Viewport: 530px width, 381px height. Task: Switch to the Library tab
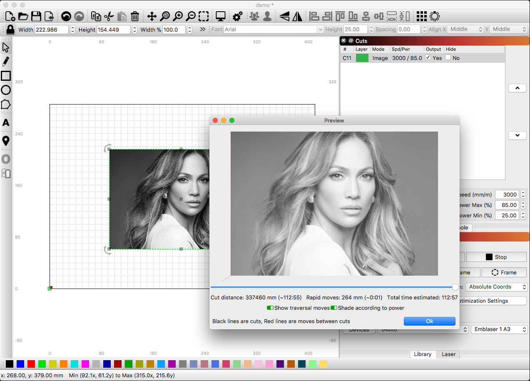(x=422, y=354)
